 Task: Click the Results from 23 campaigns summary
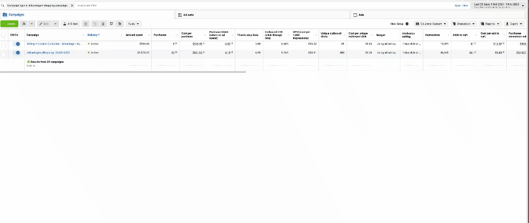pyautogui.click(x=45, y=62)
